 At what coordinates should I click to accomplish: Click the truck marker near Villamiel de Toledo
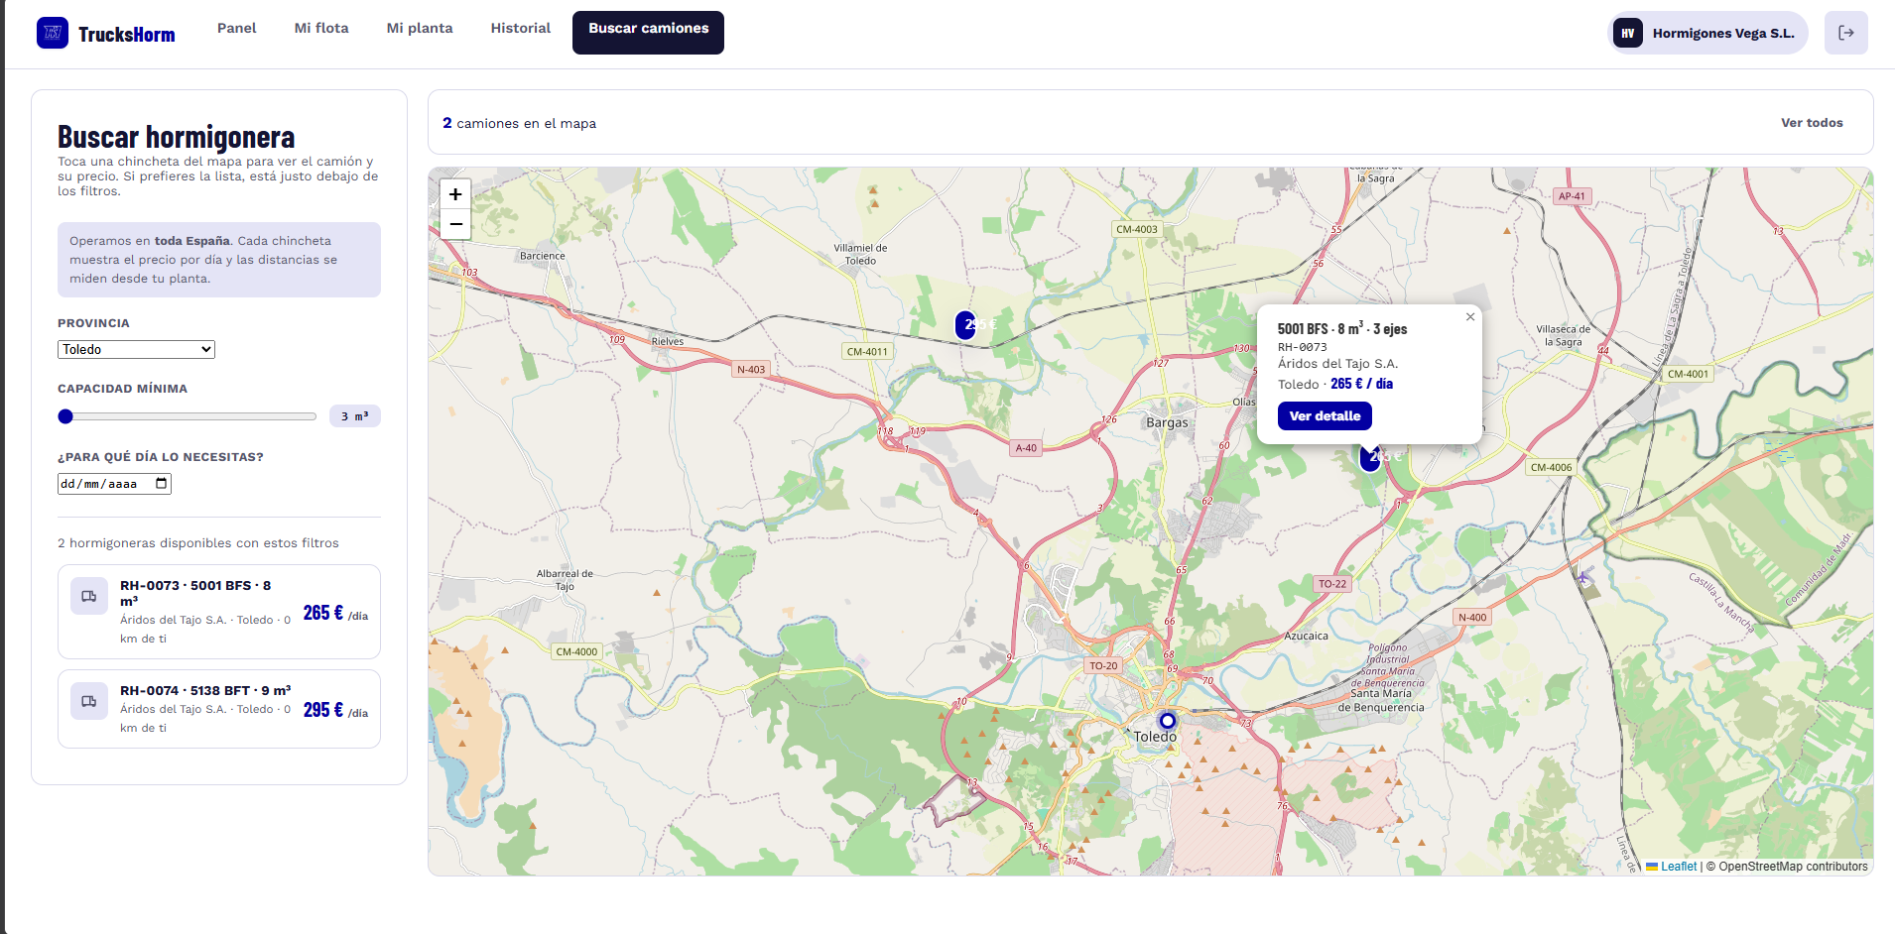[x=966, y=324]
